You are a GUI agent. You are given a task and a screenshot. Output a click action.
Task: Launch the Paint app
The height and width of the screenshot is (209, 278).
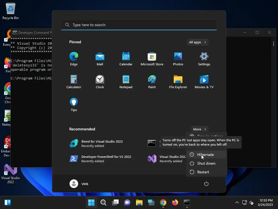click(x=152, y=82)
